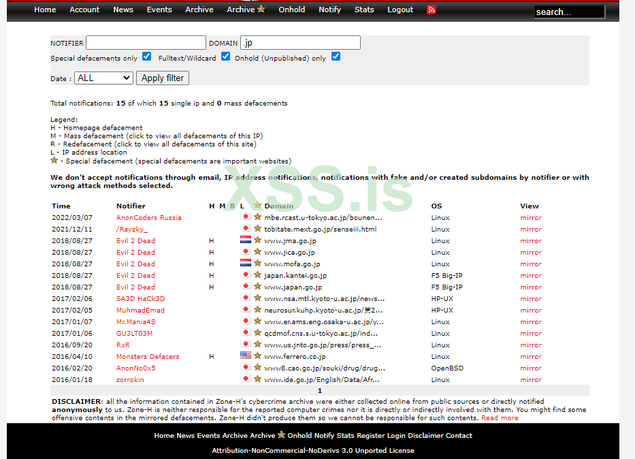Click page number 1 in pagination

point(319,390)
